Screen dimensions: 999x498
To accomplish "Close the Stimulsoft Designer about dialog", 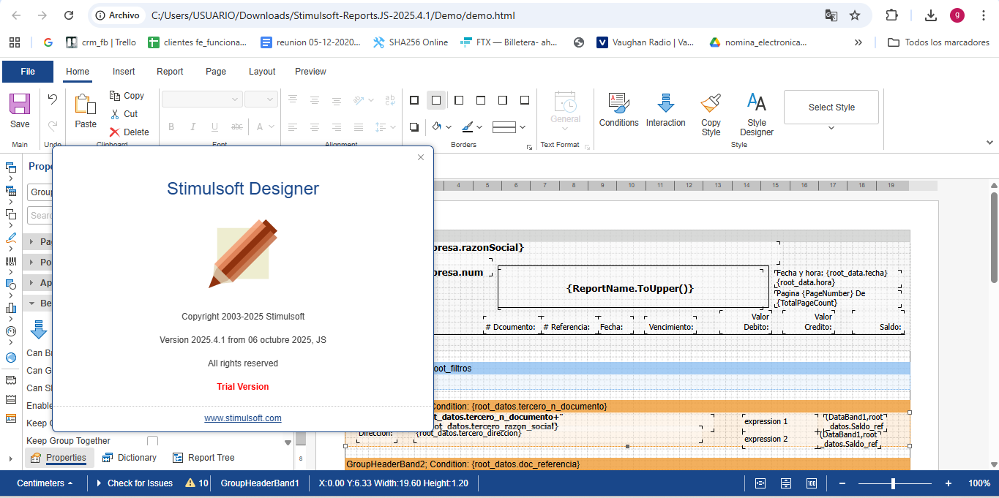I will 421,157.
